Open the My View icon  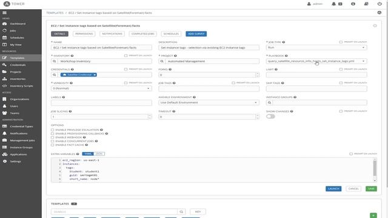tap(4, 45)
